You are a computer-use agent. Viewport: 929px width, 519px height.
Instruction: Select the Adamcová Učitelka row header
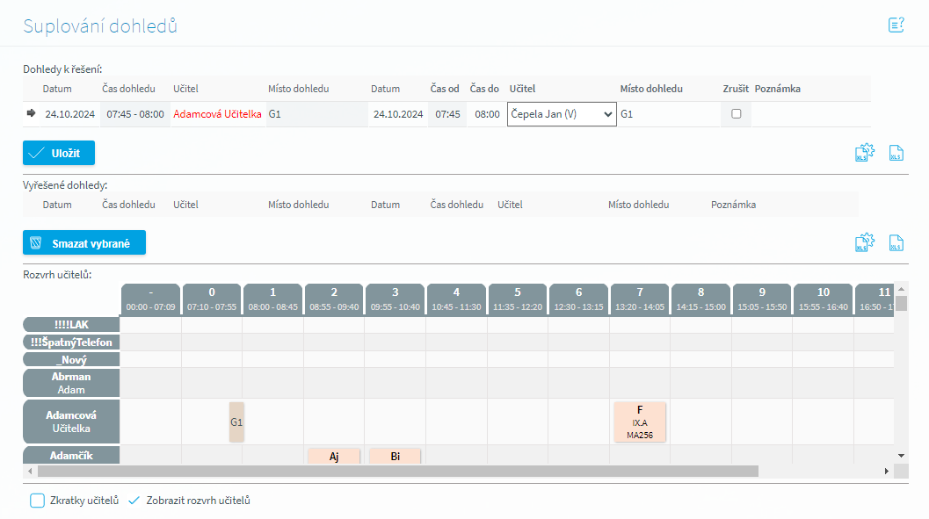tap(71, 422)
